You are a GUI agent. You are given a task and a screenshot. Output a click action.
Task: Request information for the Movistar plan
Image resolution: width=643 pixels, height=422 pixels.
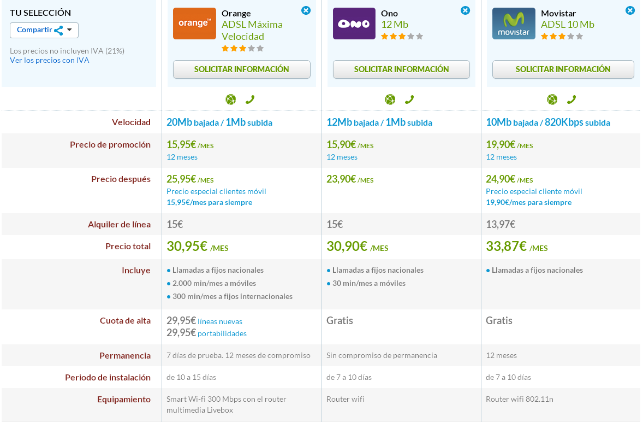click(x=563, y=69)
